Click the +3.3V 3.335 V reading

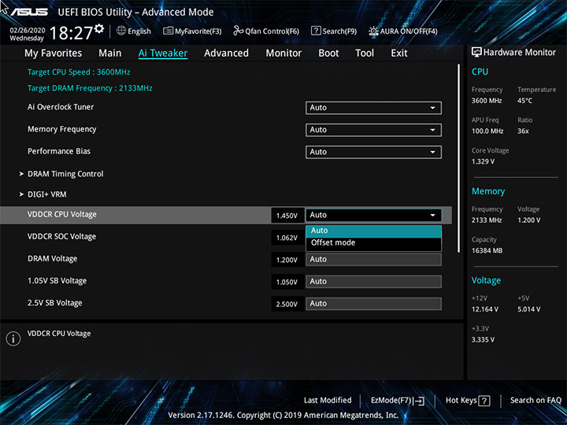click(x=483, y=340)
